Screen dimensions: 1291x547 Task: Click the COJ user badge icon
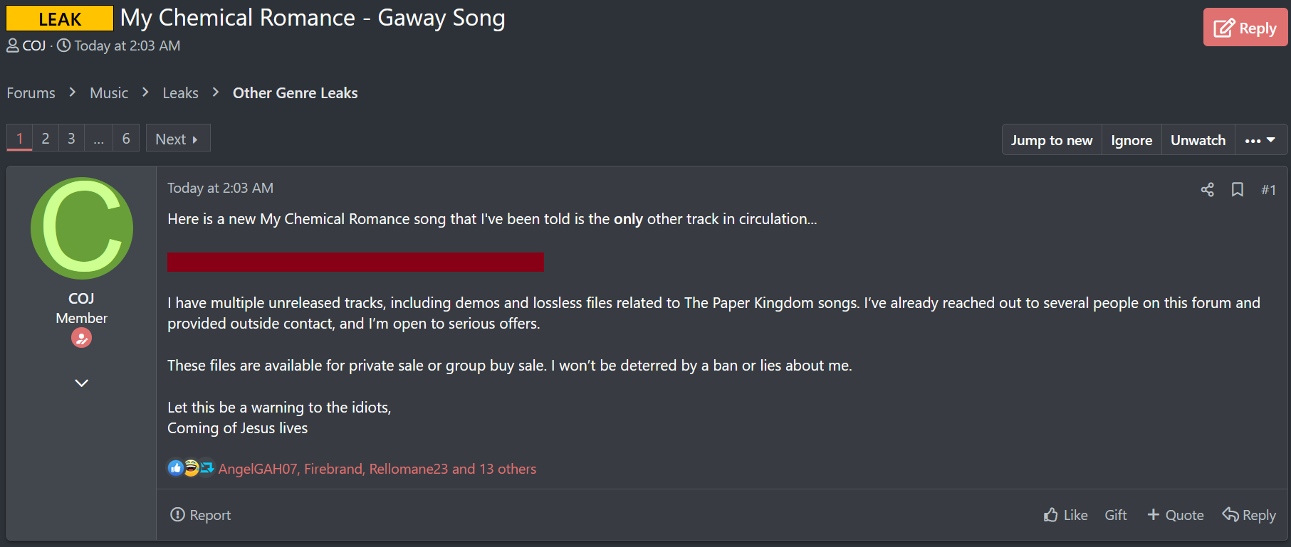click(81, 338)
